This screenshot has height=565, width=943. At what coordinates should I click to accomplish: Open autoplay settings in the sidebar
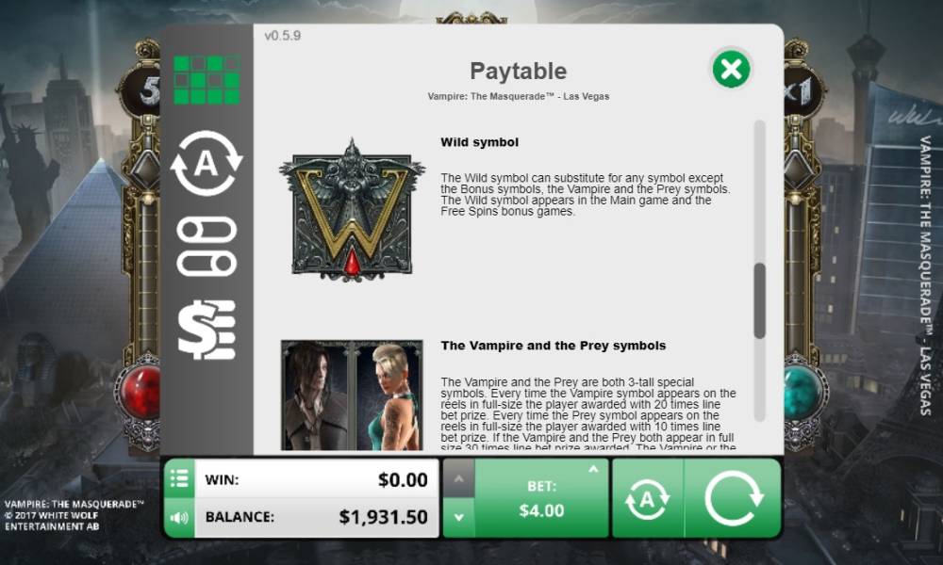pyautogui.click(x=207, y=163)
